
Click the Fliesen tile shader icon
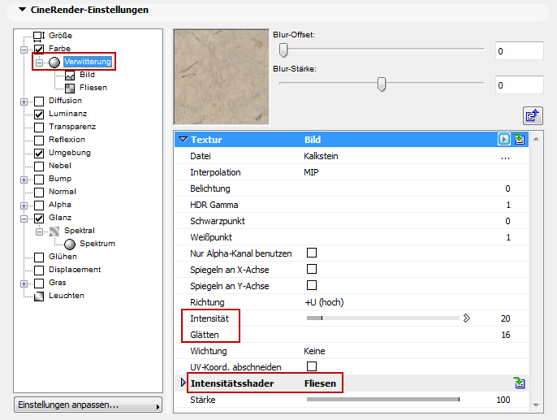70,88
